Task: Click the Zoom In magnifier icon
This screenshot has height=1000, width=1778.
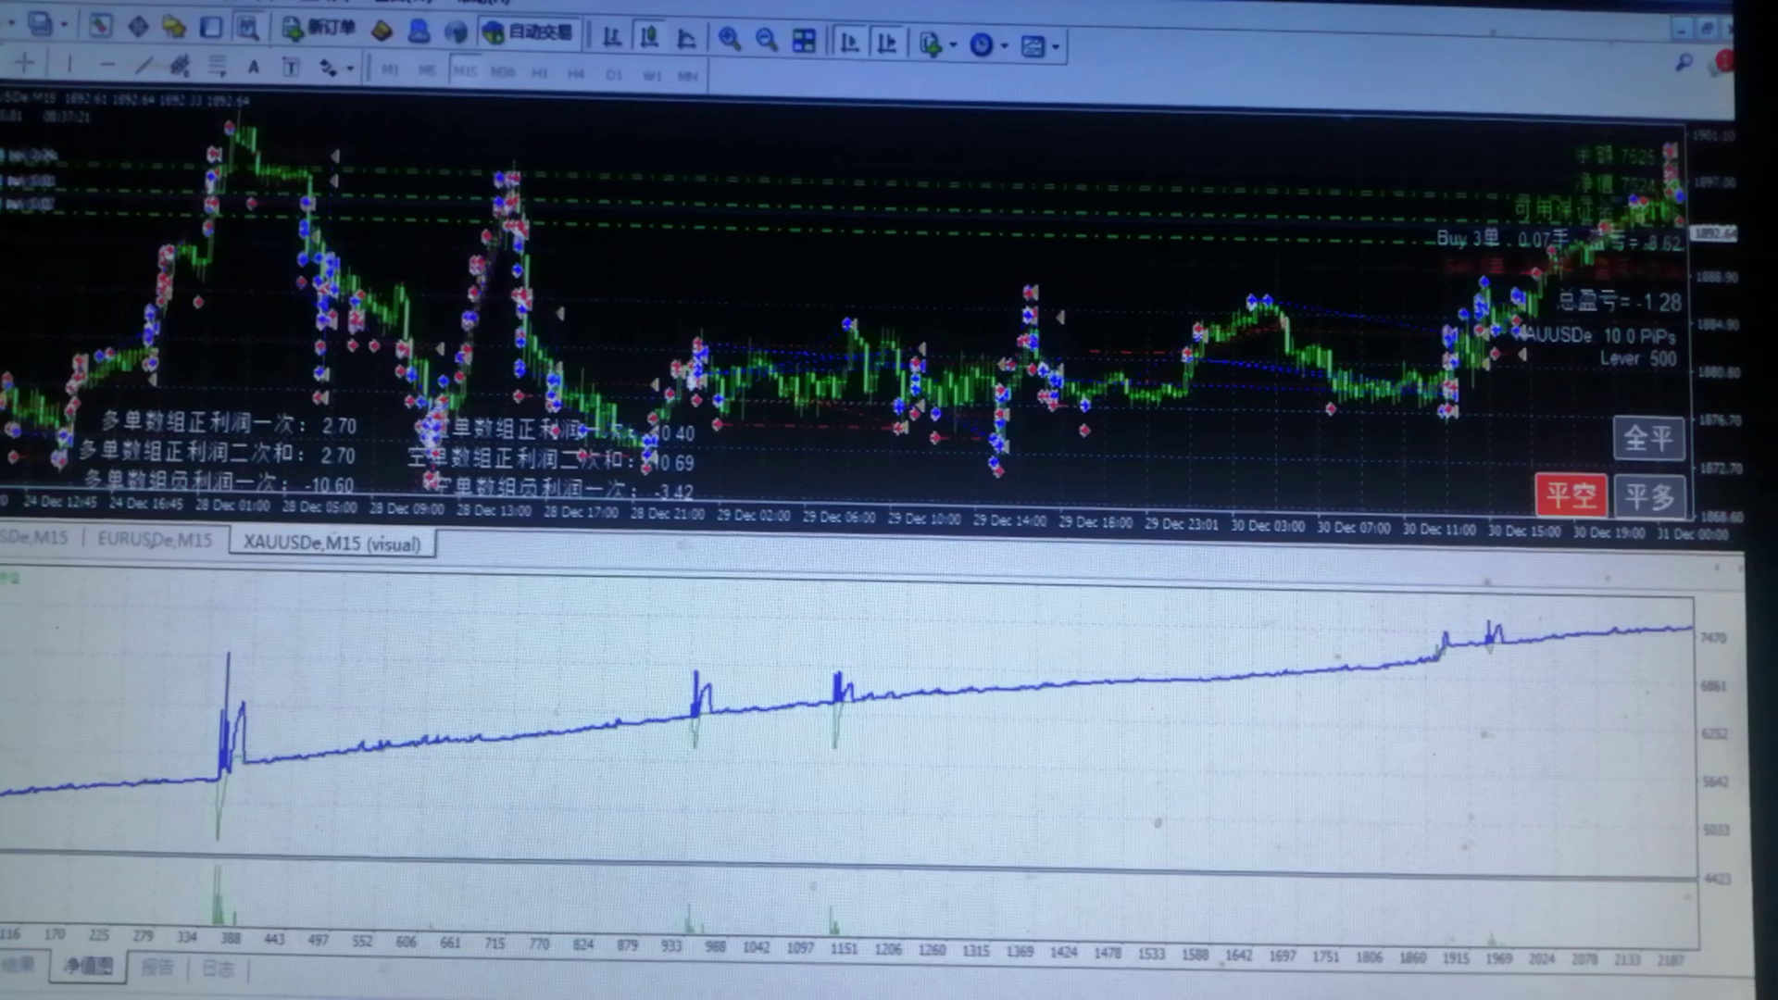Action: tap(730, 40)
